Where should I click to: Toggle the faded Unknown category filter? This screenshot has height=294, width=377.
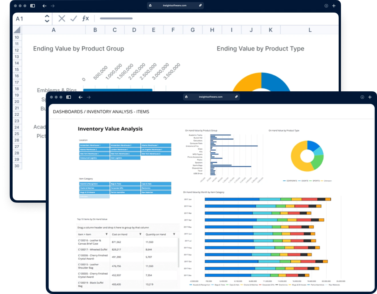click(94, 196)
